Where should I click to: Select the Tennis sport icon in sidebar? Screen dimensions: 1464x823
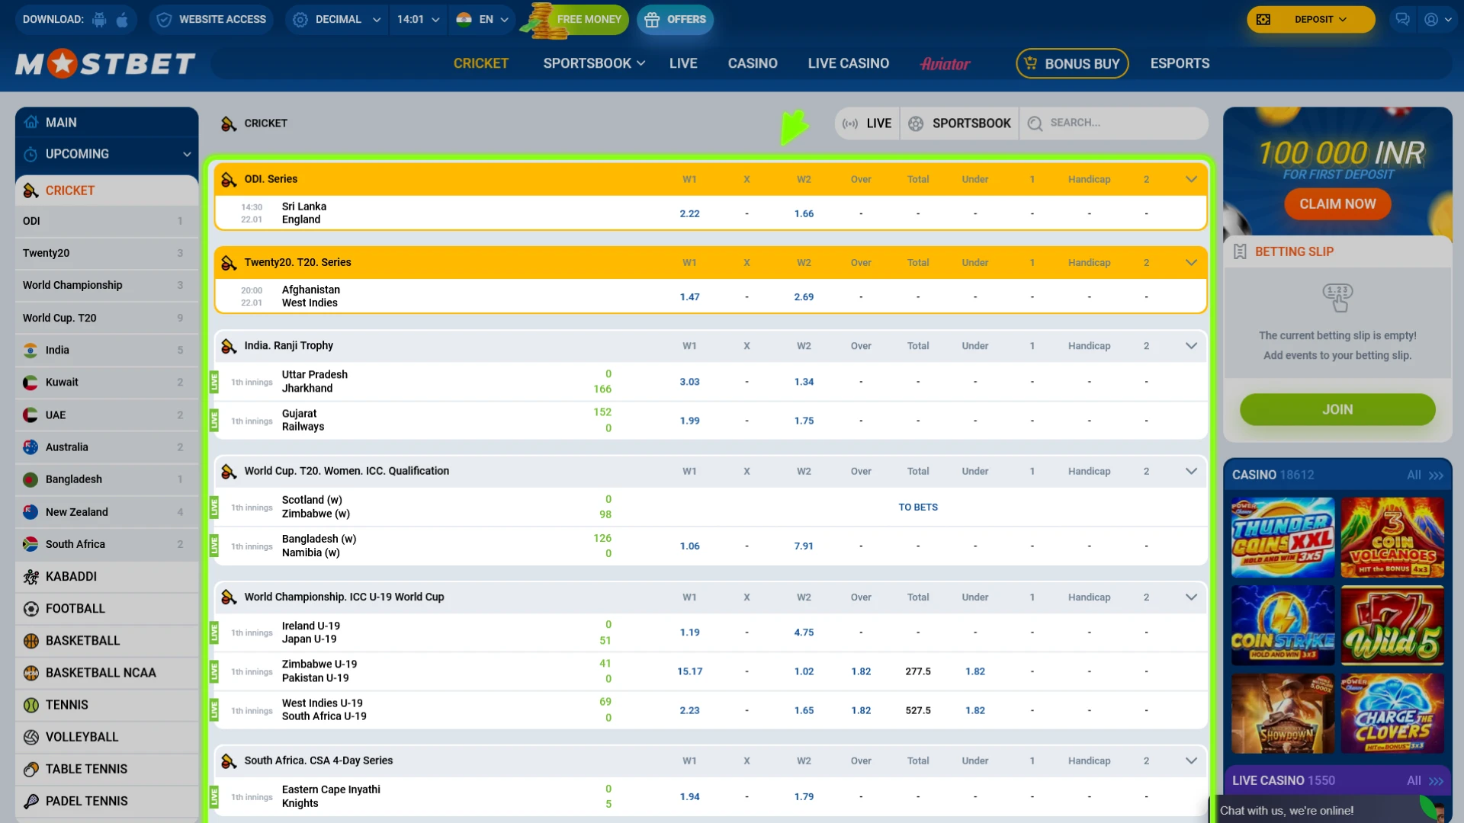click(x=30, y=705)
